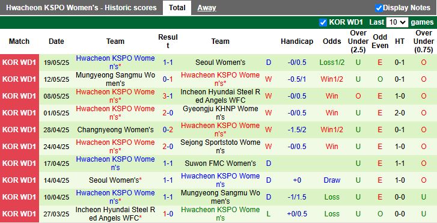Open Gyeongju KHNP Women's team link

point(220,113)
